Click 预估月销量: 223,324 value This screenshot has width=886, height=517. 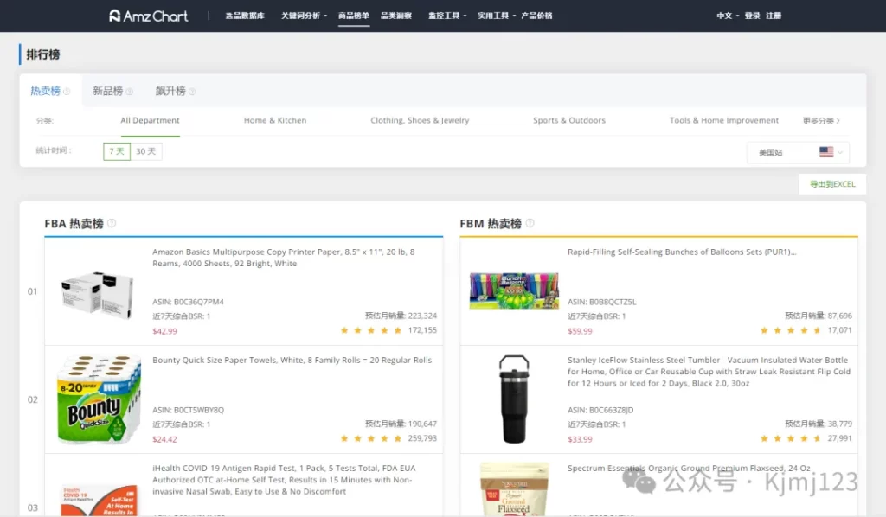pos(401,316)
